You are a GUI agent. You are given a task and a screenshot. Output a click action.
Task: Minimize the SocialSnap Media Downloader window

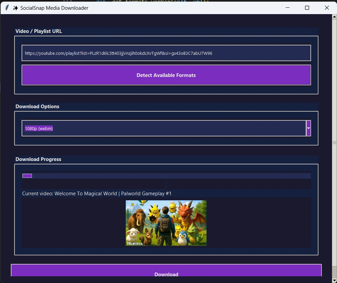(x=287, y=8)
